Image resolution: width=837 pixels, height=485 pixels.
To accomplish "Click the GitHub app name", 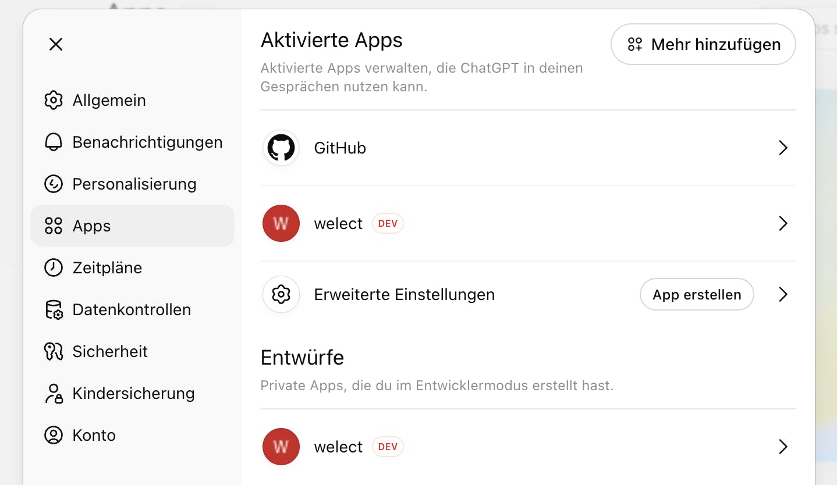I will tap(340, 148).
